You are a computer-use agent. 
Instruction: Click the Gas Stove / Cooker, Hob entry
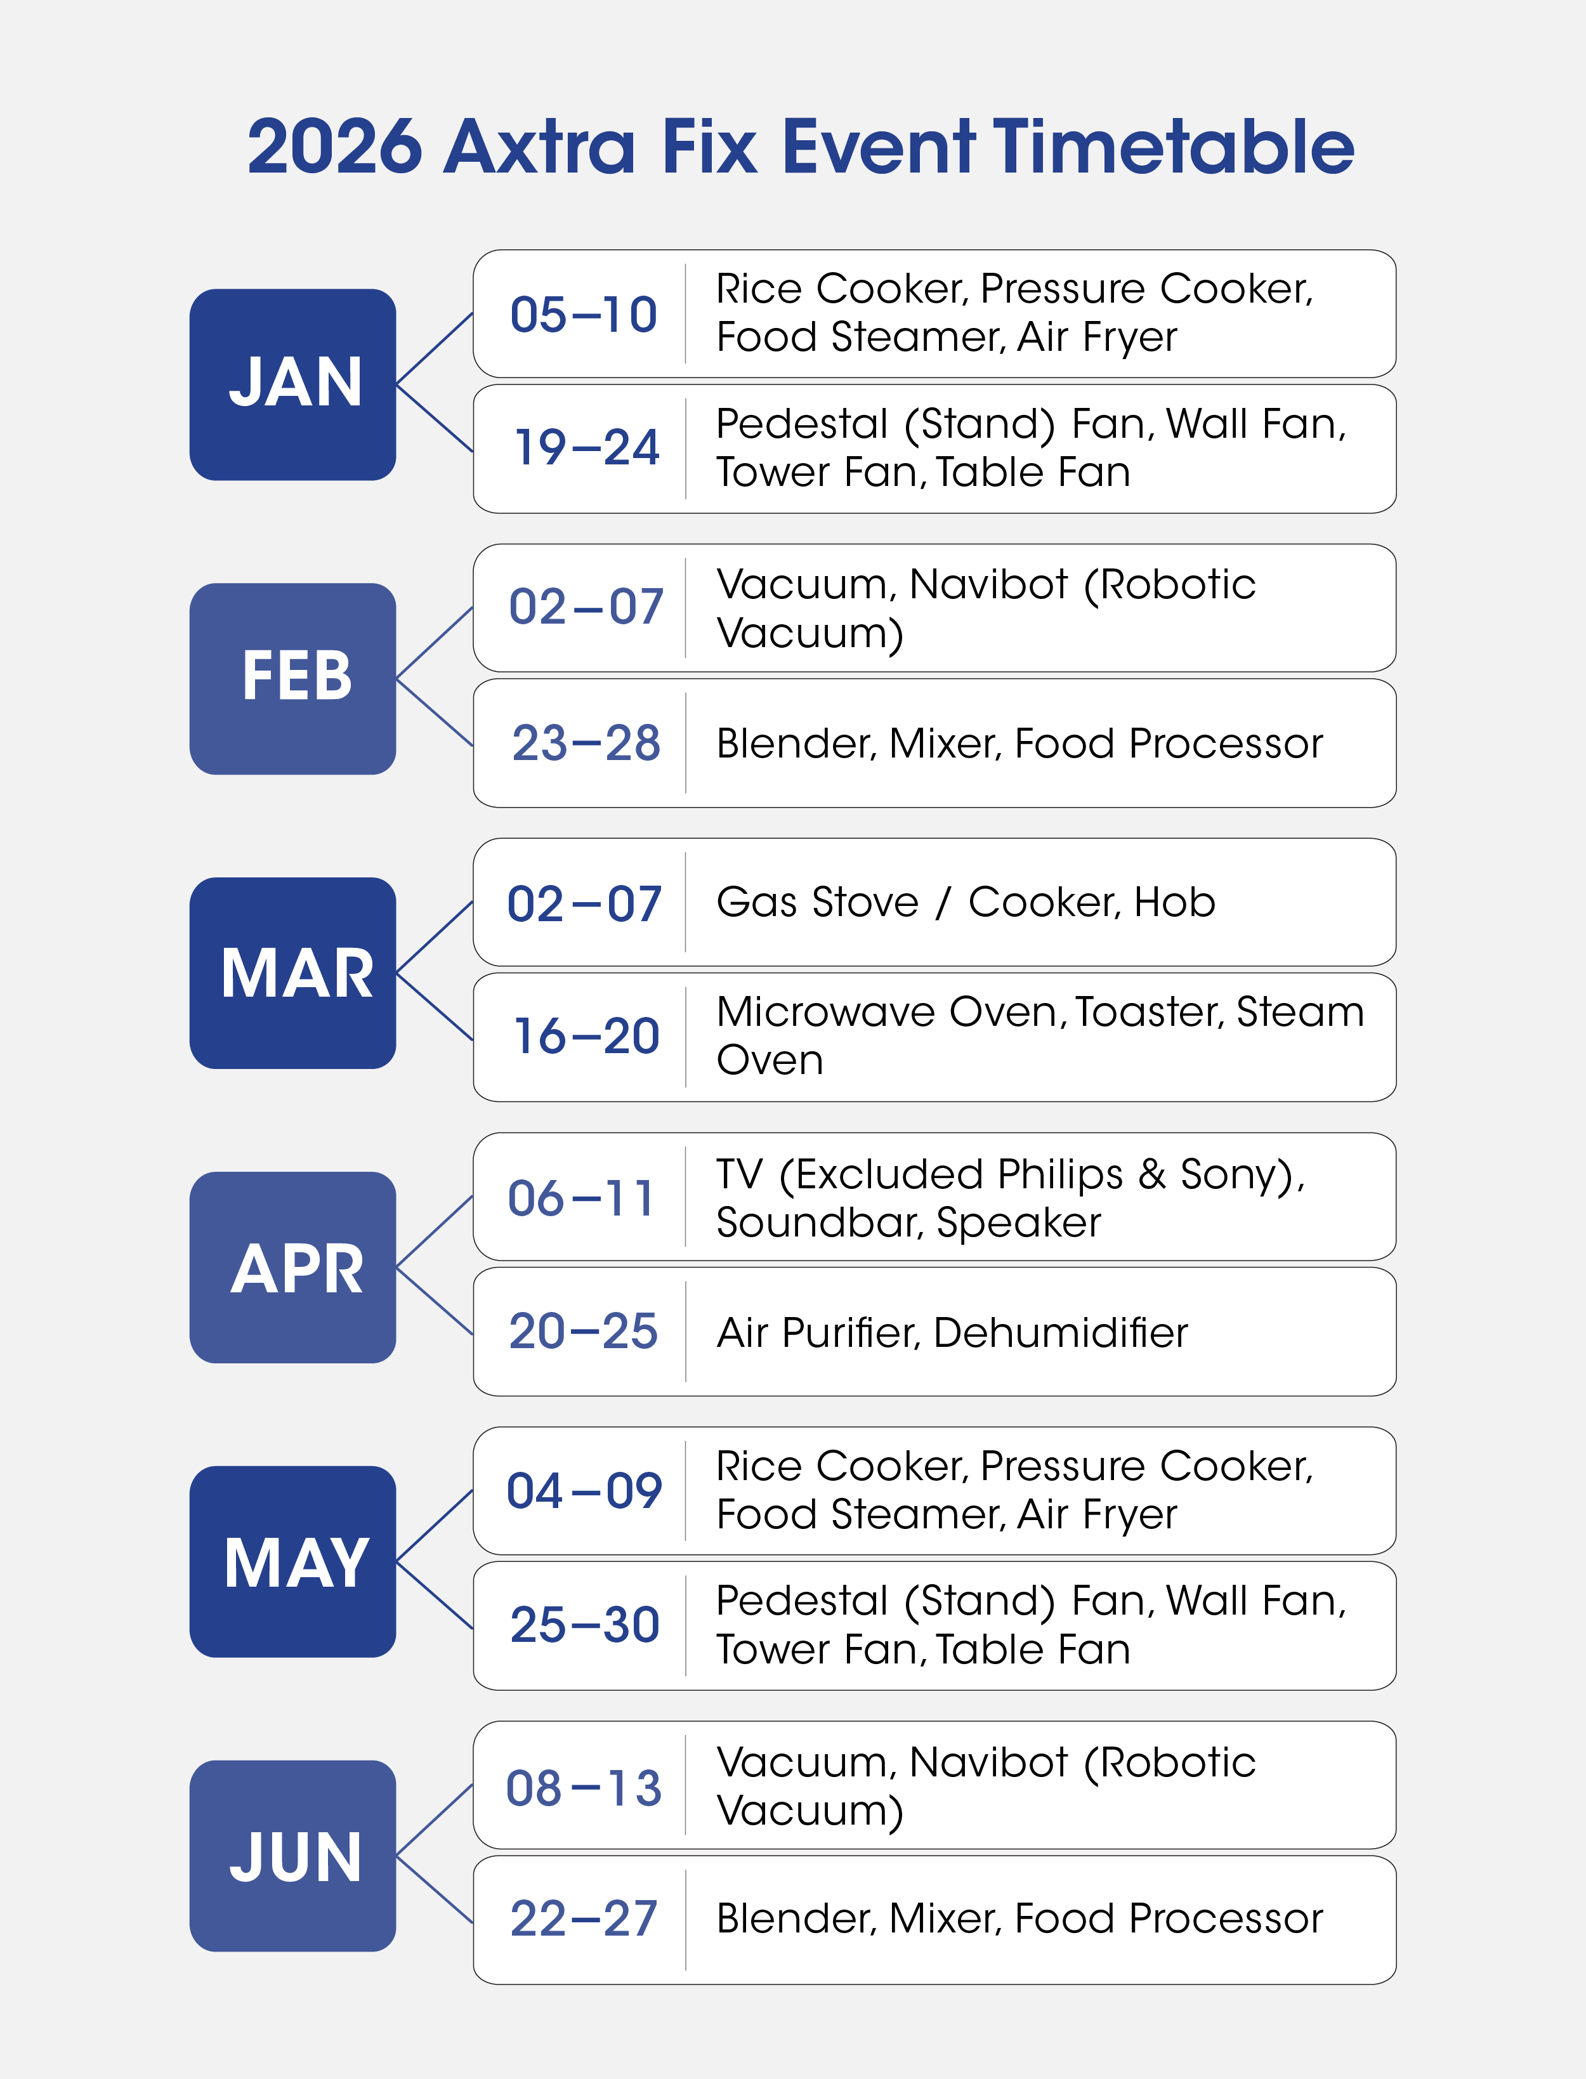966,903
